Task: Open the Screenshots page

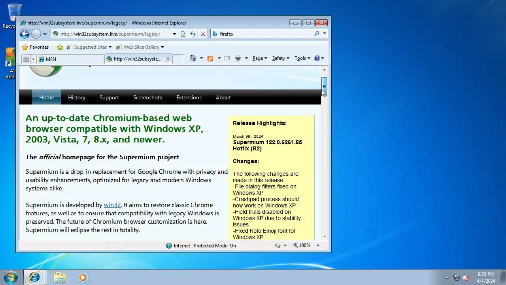Action: [x=147, y=97]
